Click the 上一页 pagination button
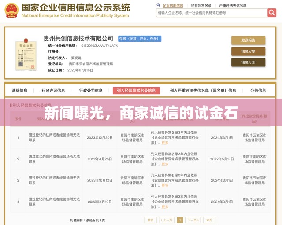The image size is (282, 225). [167, 220]
